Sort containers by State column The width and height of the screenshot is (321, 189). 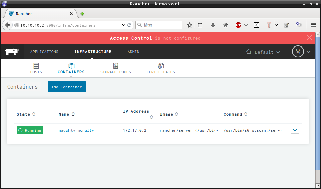[34, 114]
